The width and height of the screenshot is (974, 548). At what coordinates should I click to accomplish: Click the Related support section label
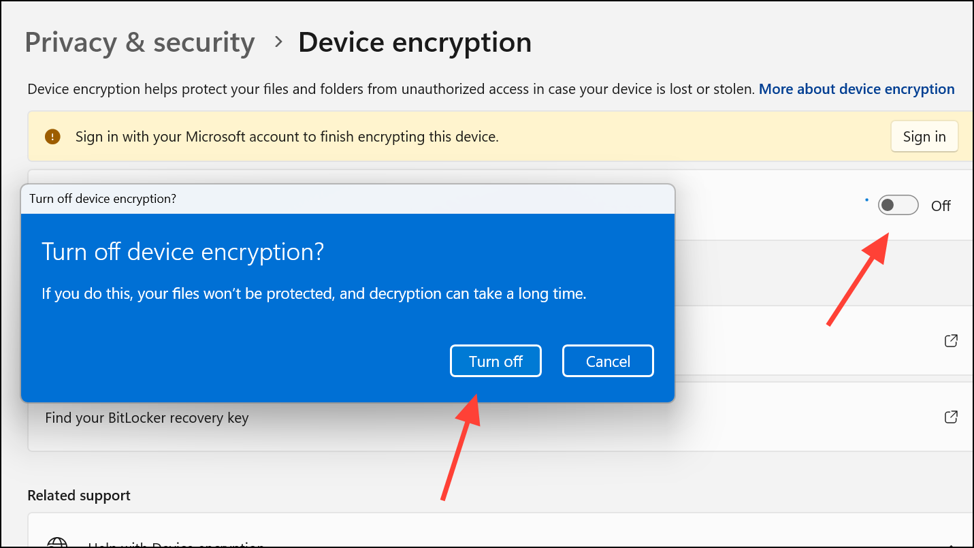[x=79, y=495]
